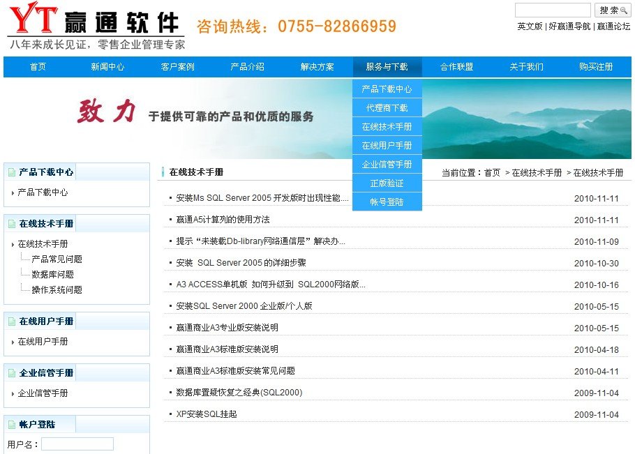This screenshot has height=454, width=635.
Task: Click 首页 in the breadcrumb path
Action: coord(492,173)
